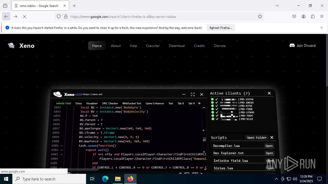Show hidden system tray icons
328x184 pixels.
pyautogui.click(x=276, y=179)
